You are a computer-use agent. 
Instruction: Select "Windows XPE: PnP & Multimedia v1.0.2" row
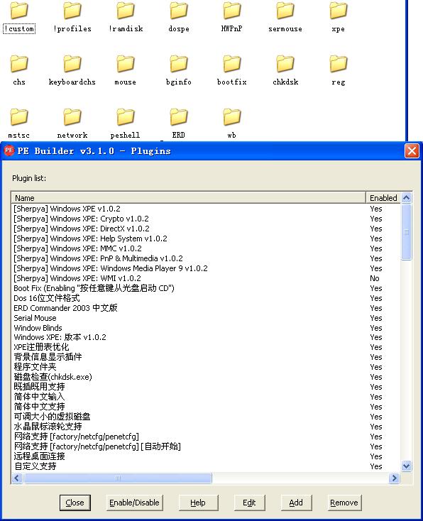206,258
